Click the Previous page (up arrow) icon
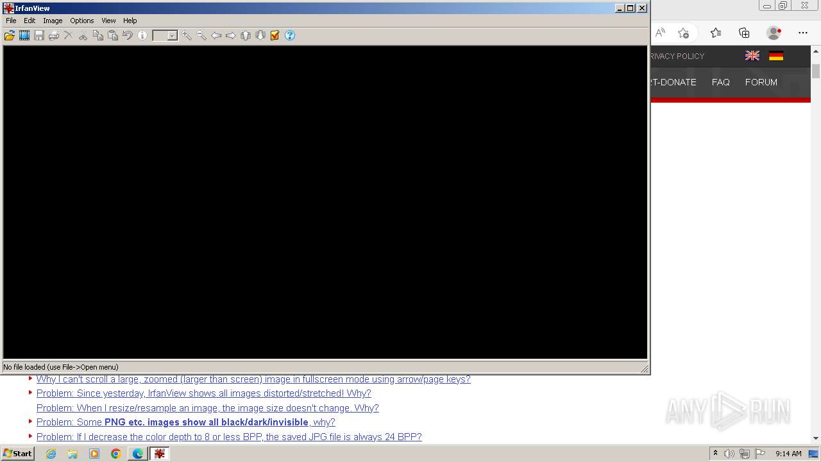Image resolution: width=821 pixels, height=462 pixels. point(246,35)
